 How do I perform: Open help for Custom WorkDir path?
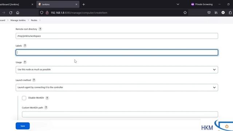[46, 108]
